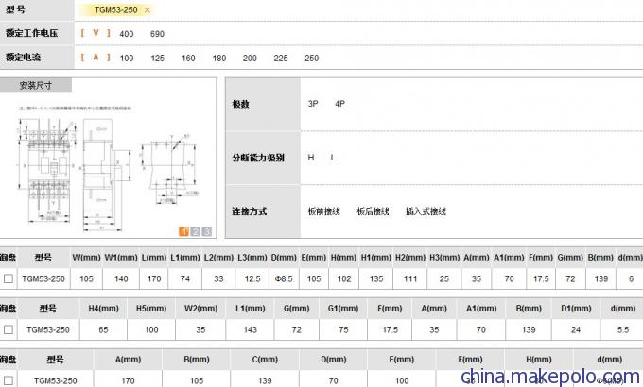Screen dimensions: 643x387
Task: Select 插入式接线 connection method
Action: 426,211
